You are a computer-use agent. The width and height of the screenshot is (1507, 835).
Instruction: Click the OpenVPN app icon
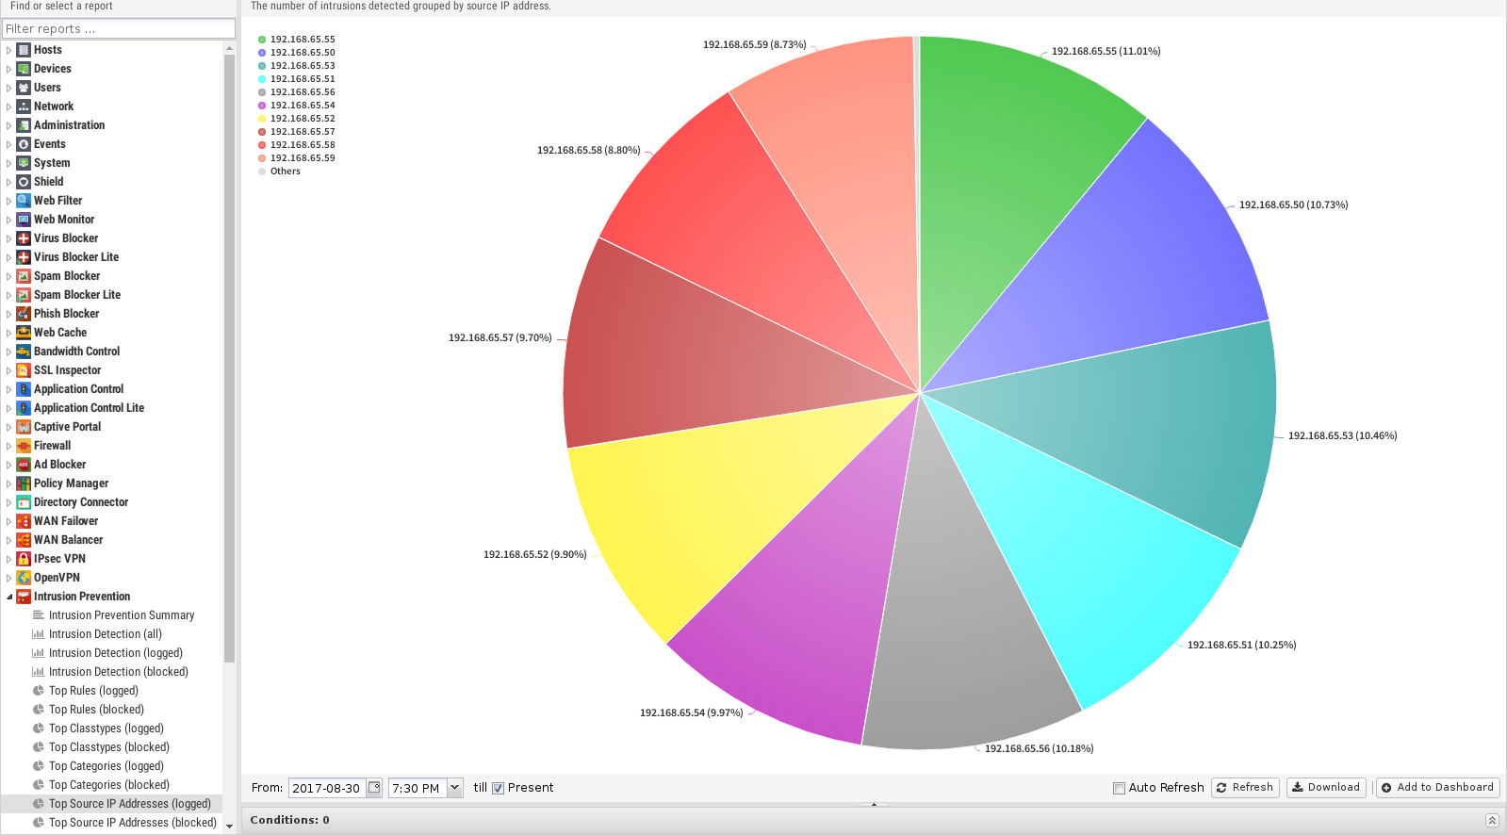24,578
